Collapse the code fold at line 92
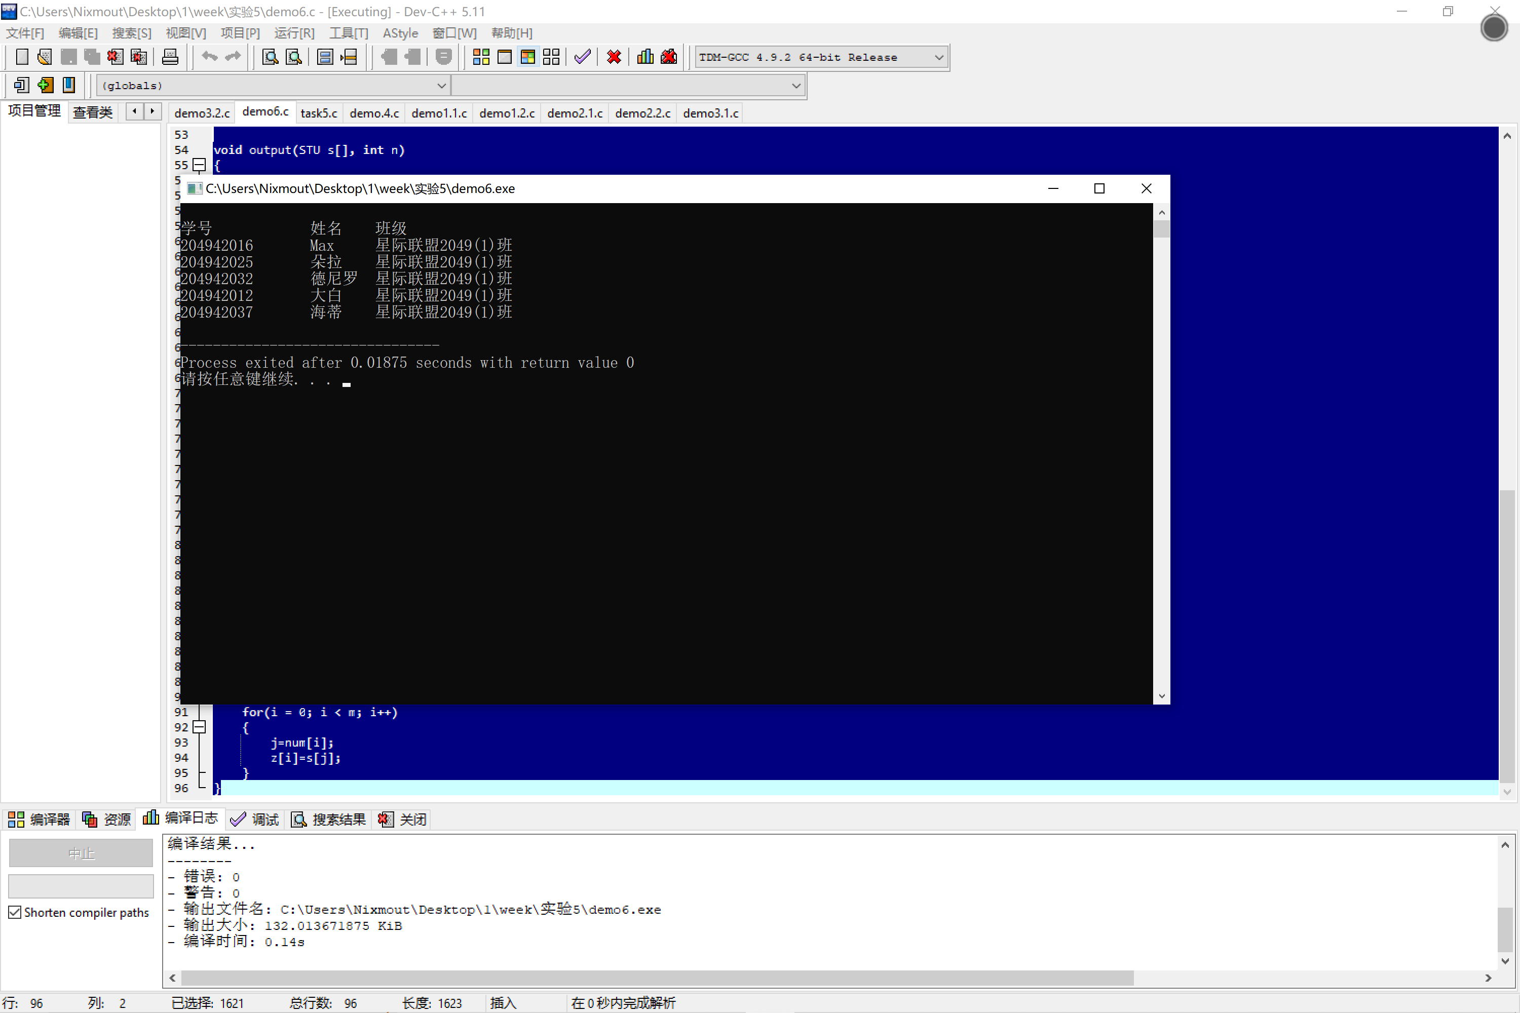 tap(200, 727)
